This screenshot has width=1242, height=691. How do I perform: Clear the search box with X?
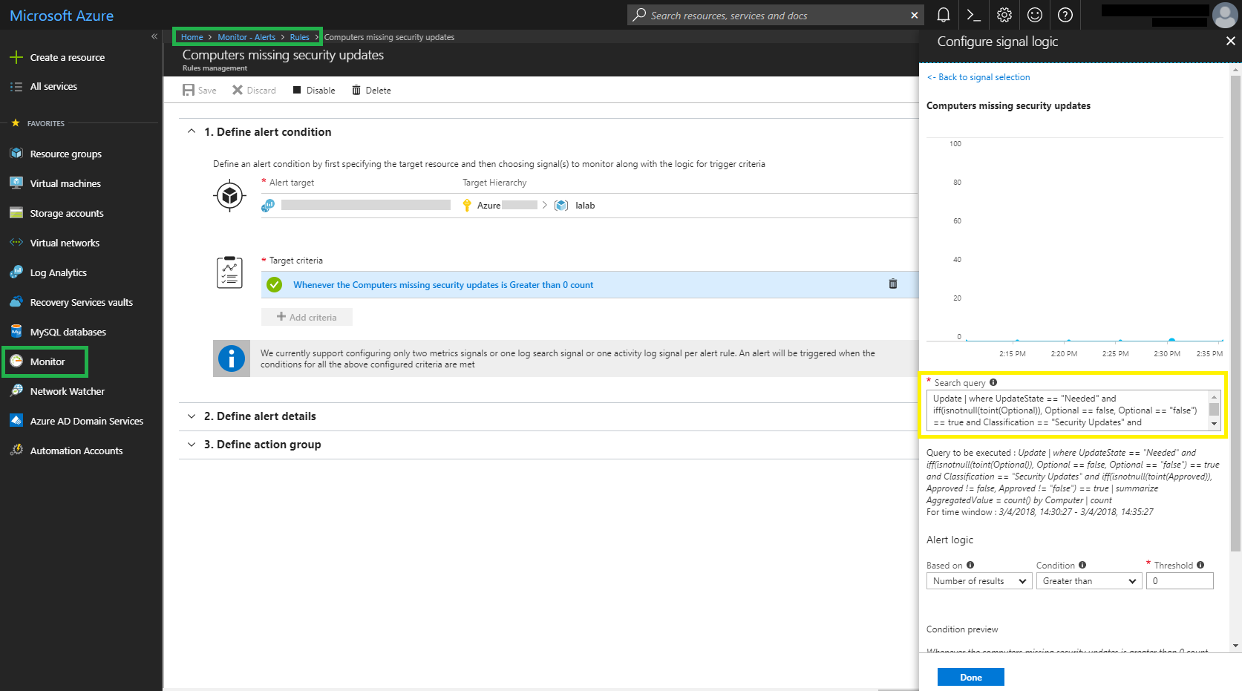tap(915, 16)
